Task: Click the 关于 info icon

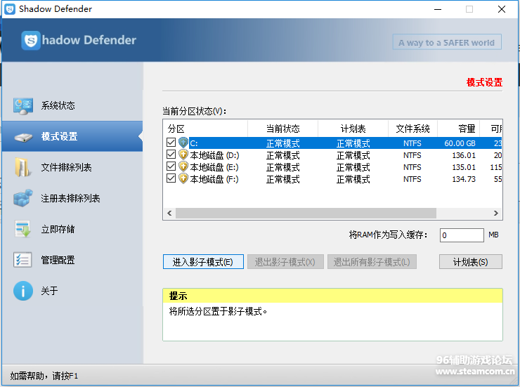Action: click(x=22, y=291)
